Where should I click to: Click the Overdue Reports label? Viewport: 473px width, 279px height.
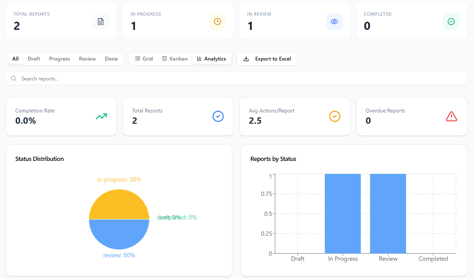click(385, 111)
